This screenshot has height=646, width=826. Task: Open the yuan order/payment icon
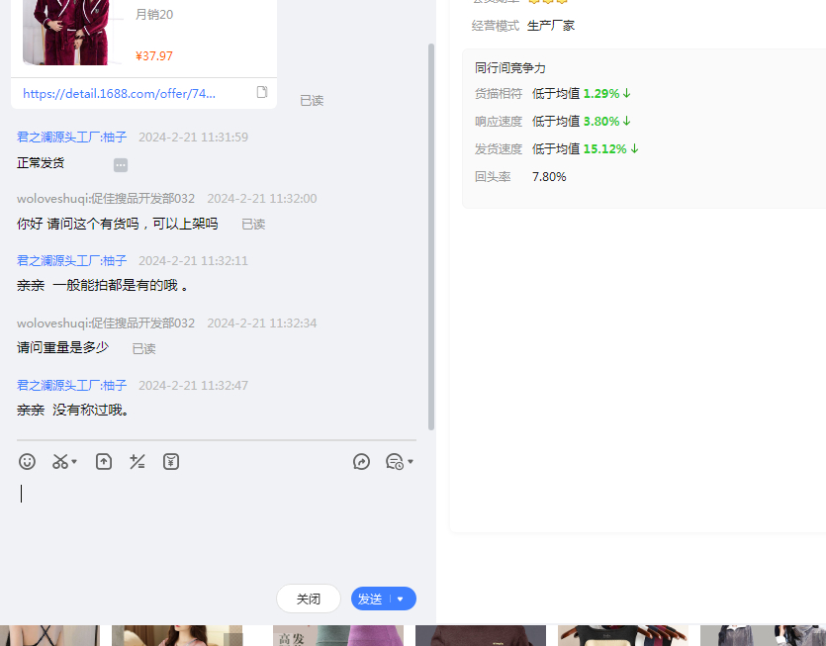(x=171, y=462)
